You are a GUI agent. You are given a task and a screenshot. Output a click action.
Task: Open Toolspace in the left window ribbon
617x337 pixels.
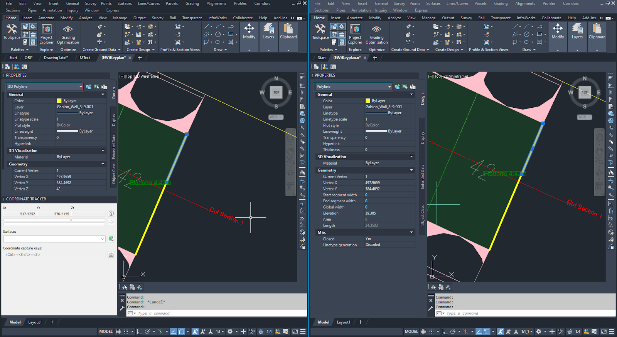tap(12, 31)
